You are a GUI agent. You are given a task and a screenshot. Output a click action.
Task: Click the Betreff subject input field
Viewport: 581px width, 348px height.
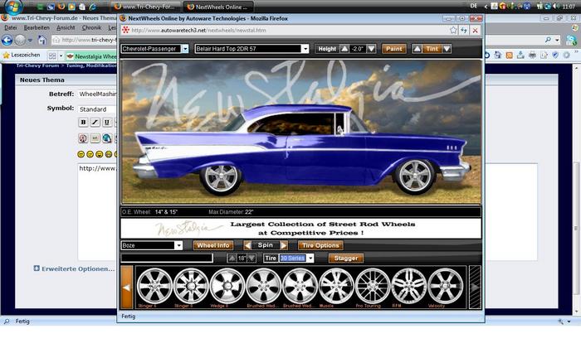(97, 94)
